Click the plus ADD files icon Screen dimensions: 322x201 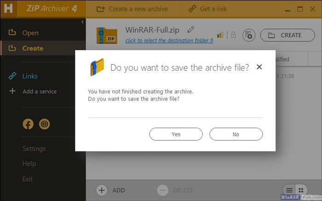pos(102,190)
